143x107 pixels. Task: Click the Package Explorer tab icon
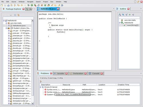(4, 9)
